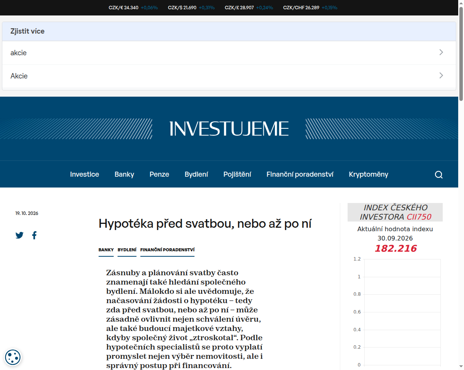
Task: Click the article date 19. 10. 2026
Action: coord(27,213)
